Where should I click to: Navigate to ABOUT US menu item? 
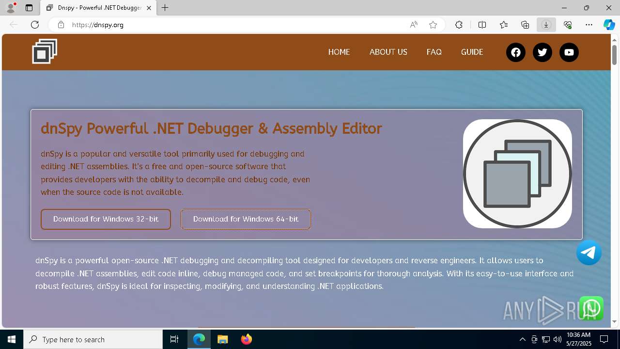click(388, 52)
